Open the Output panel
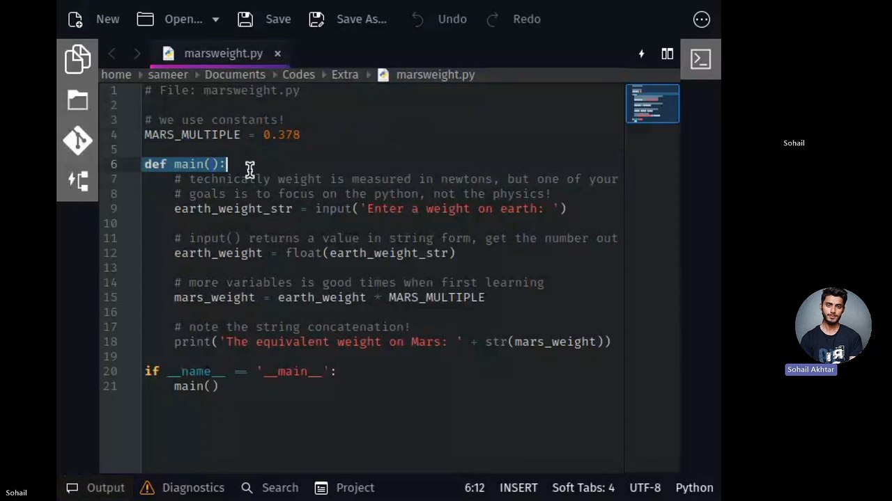The height and width of the screenshot is (501, 892). [x=95, y=488]
